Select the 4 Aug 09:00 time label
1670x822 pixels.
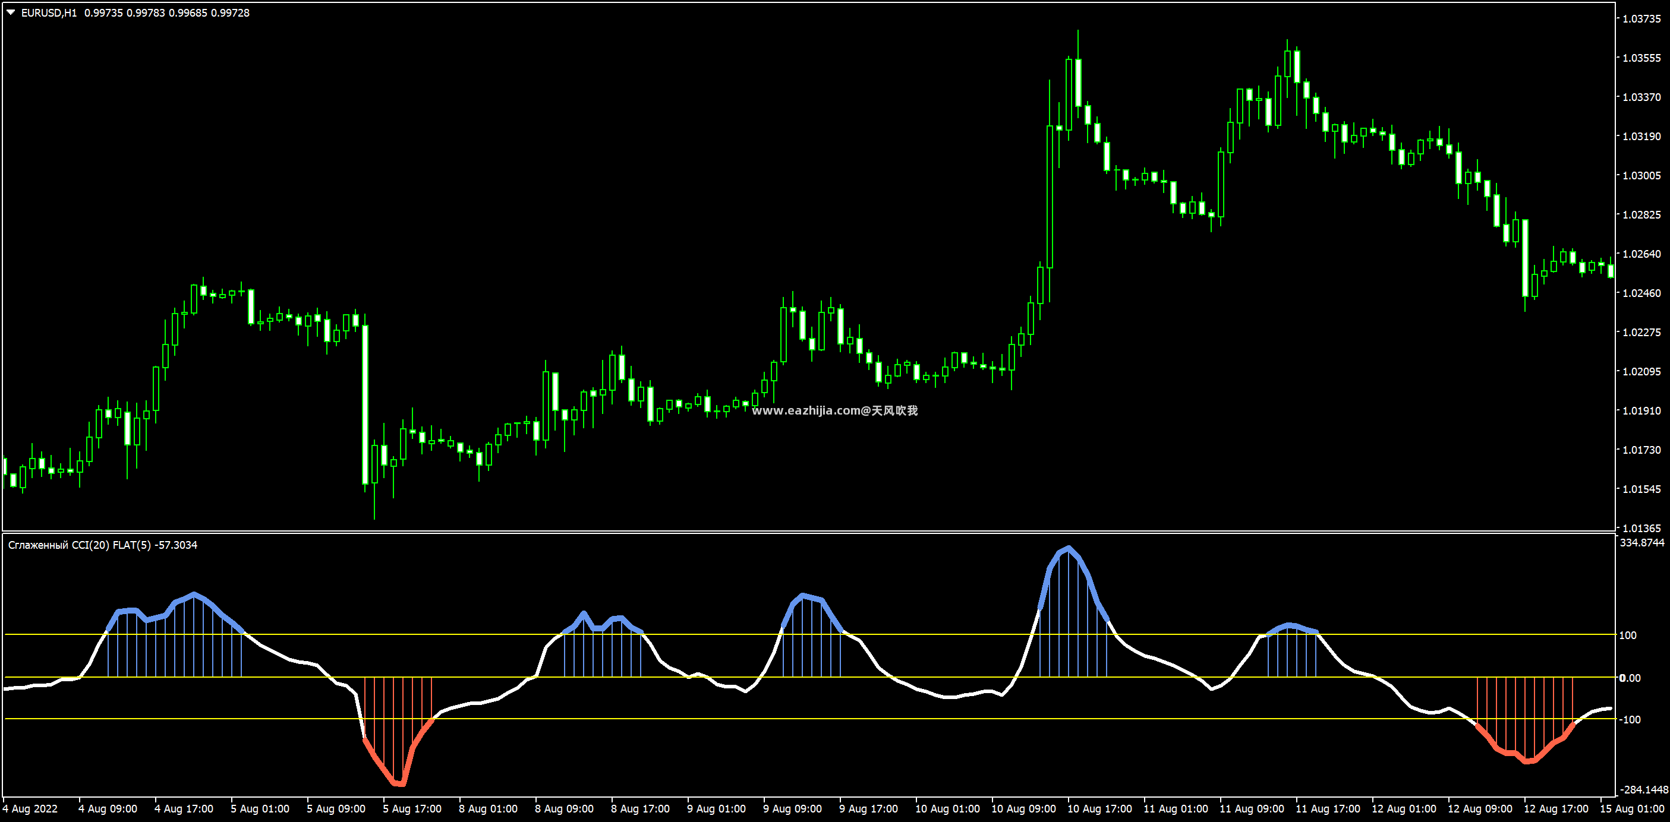point(108,808)
